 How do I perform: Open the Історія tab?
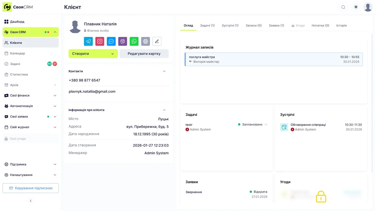coord(341,25)
